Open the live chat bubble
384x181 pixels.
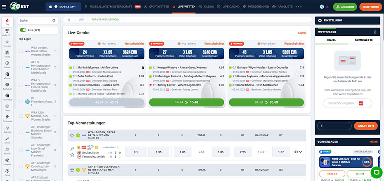377,172
